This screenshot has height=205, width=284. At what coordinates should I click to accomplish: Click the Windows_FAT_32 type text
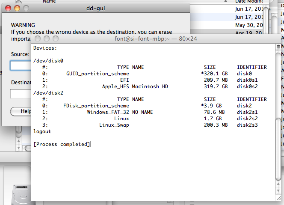(108, 112)
